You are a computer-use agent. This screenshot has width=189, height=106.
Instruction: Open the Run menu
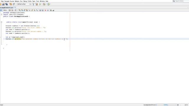[x=21, y=1]
